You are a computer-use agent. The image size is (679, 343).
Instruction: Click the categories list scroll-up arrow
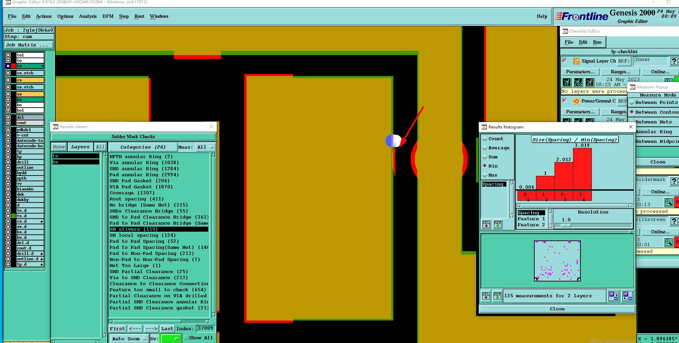pyautogui.click(x=214, y=155)
